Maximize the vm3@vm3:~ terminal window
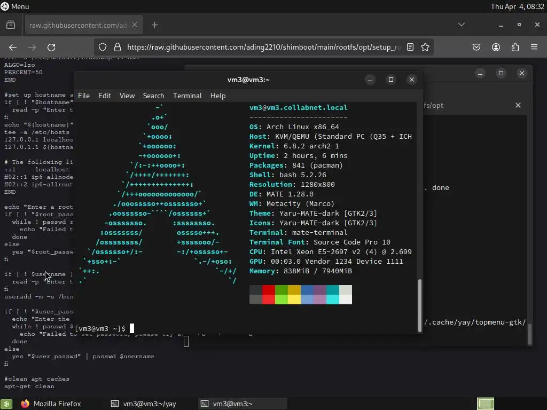The image size is (547, 410). [390, 80]
